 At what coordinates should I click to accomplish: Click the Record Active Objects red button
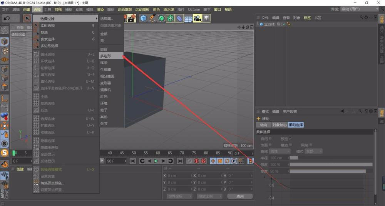pos(196,161)
